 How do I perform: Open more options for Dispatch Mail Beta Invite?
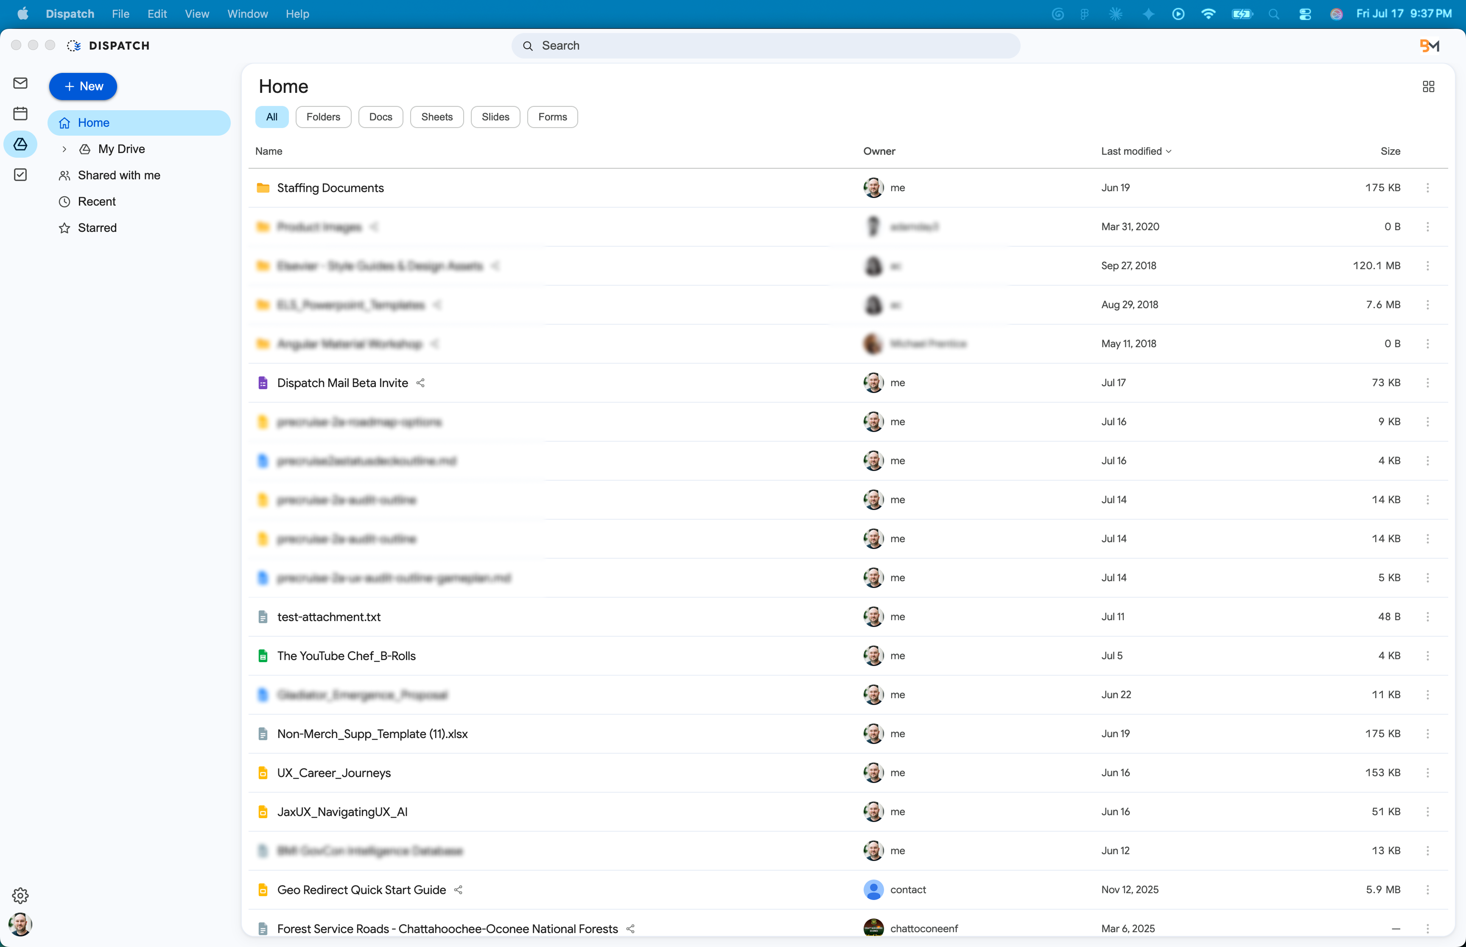click(1428, 382)
